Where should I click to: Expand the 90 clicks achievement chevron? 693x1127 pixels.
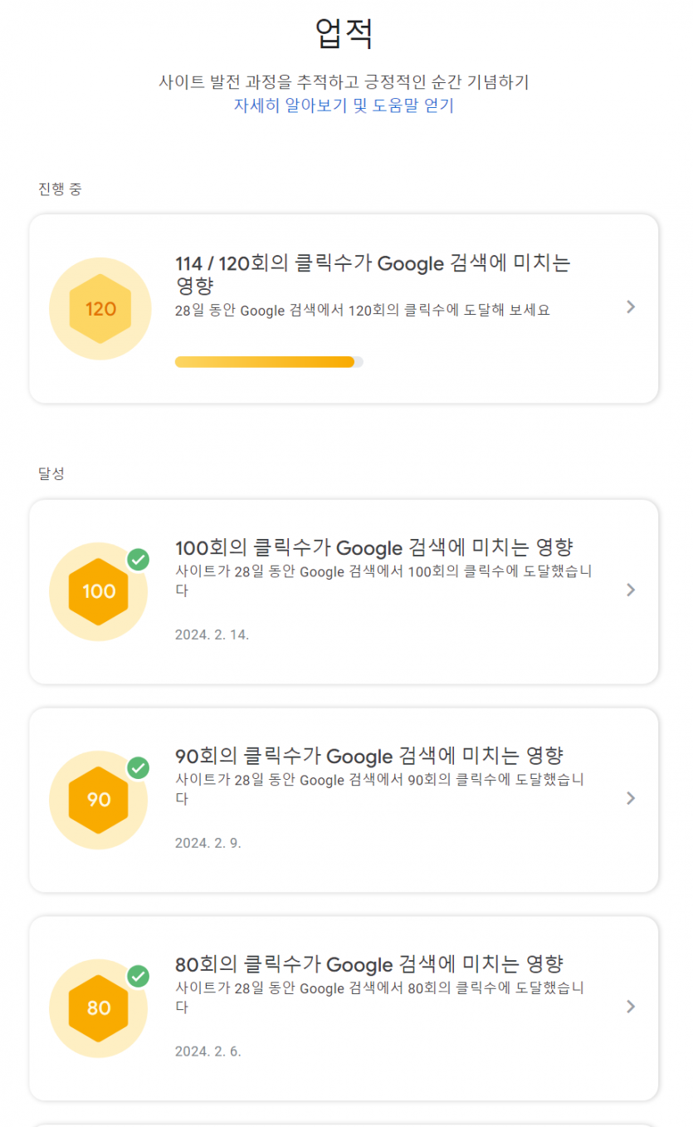pos(631,798)
